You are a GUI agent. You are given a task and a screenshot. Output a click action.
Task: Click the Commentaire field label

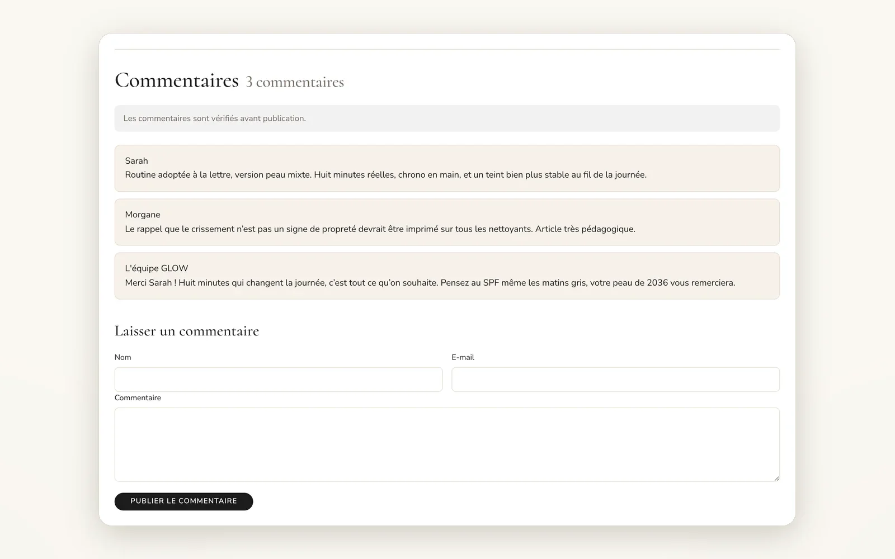click(x=138, y=398)
